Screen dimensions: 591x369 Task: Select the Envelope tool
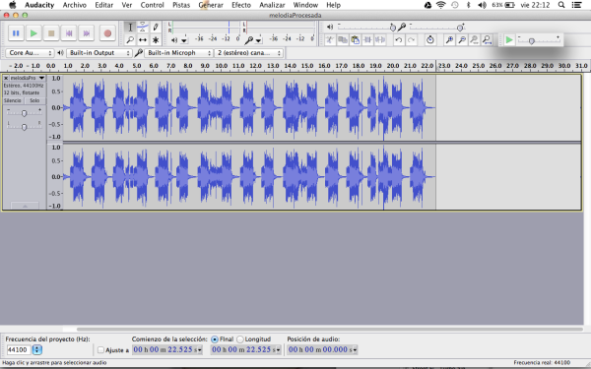(143, 28)
